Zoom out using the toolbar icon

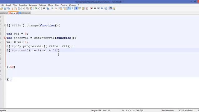[x=56, y=8]
